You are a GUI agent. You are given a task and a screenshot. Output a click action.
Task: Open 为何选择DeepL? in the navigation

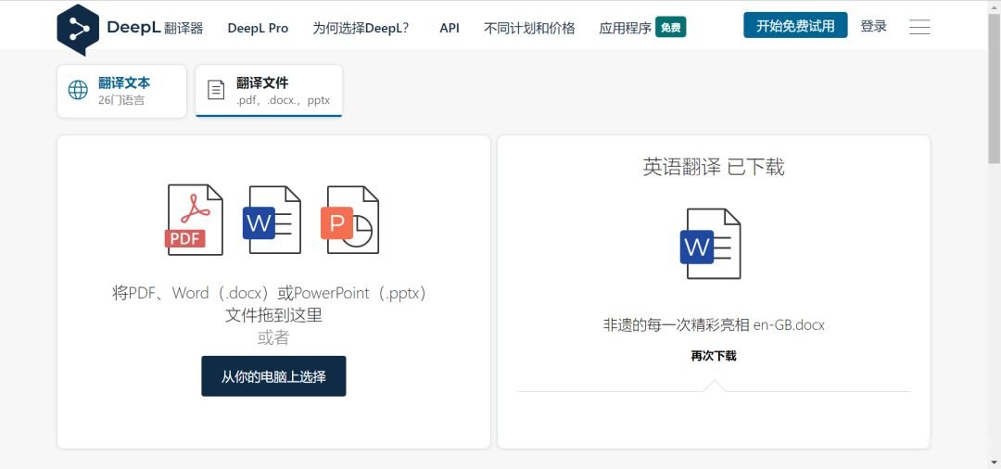(361, 28)
